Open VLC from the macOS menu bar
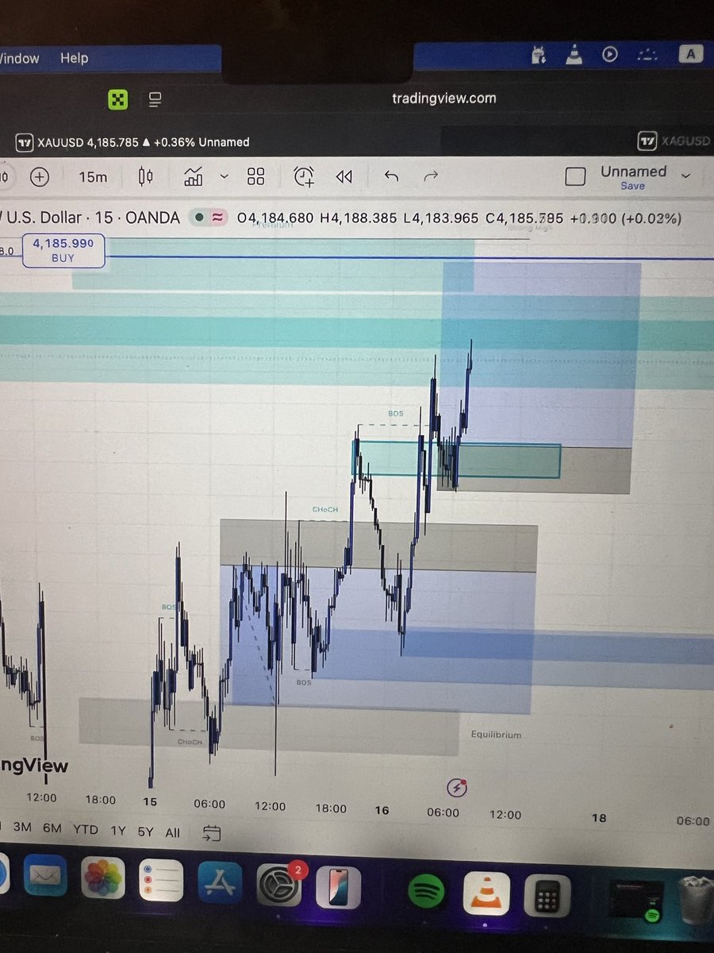The height and width of the screenshot is (953, 714). click(x=574, y=55)
